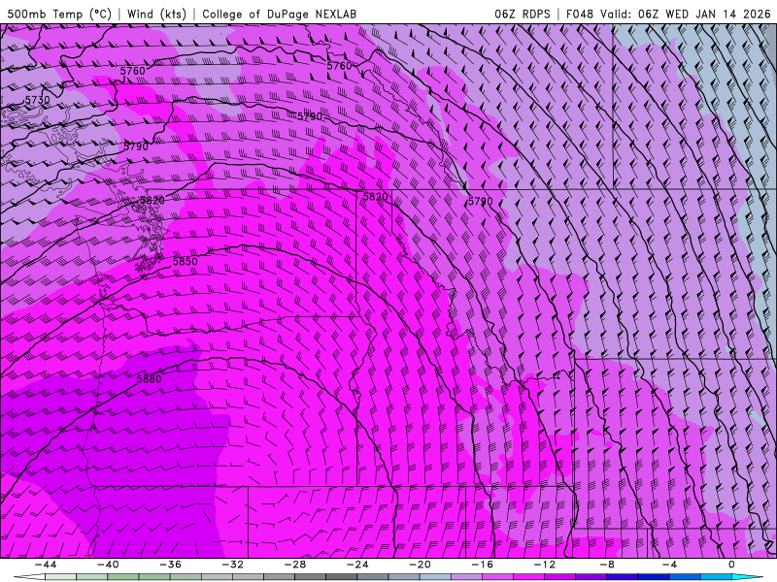
Task: Click the -40 colorbar scale label
Action: 108,565
